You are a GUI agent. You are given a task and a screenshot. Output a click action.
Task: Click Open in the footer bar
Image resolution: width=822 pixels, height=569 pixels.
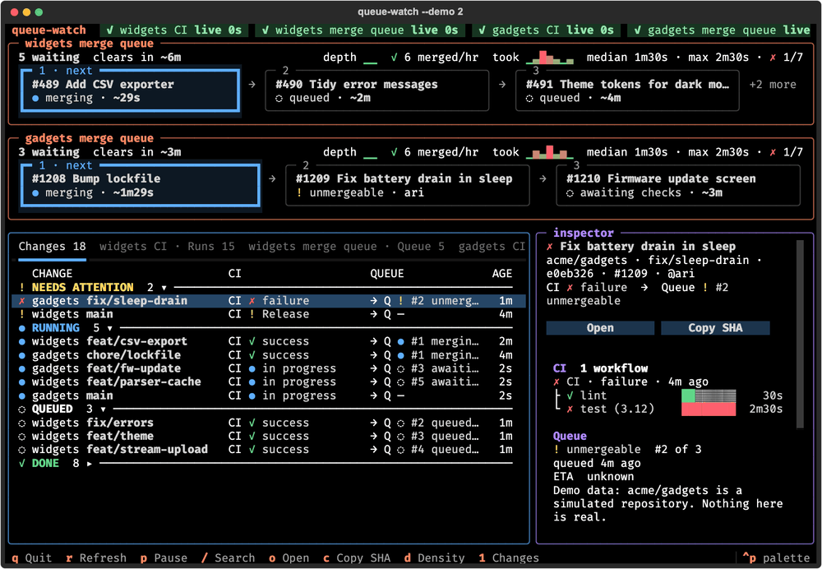(289, 558)
